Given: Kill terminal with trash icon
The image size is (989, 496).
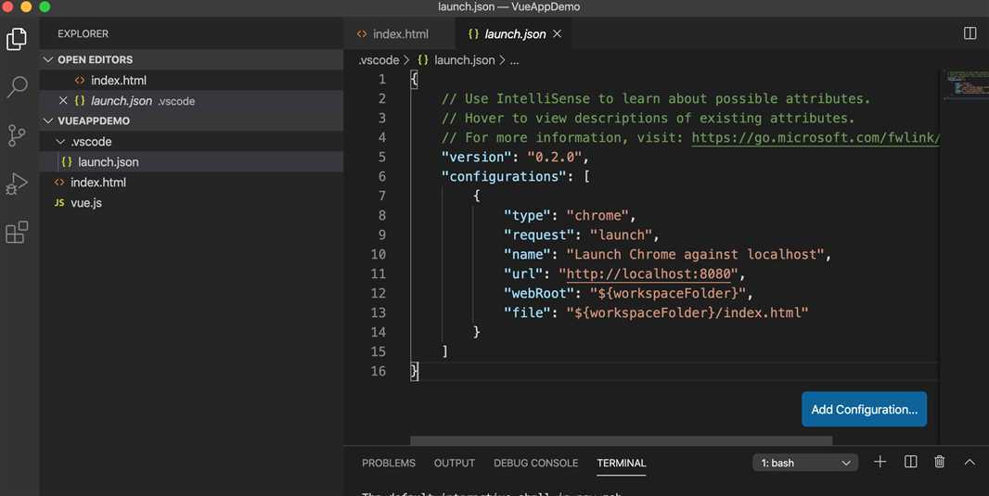Looking at the screenshot, I should [939, 462].
